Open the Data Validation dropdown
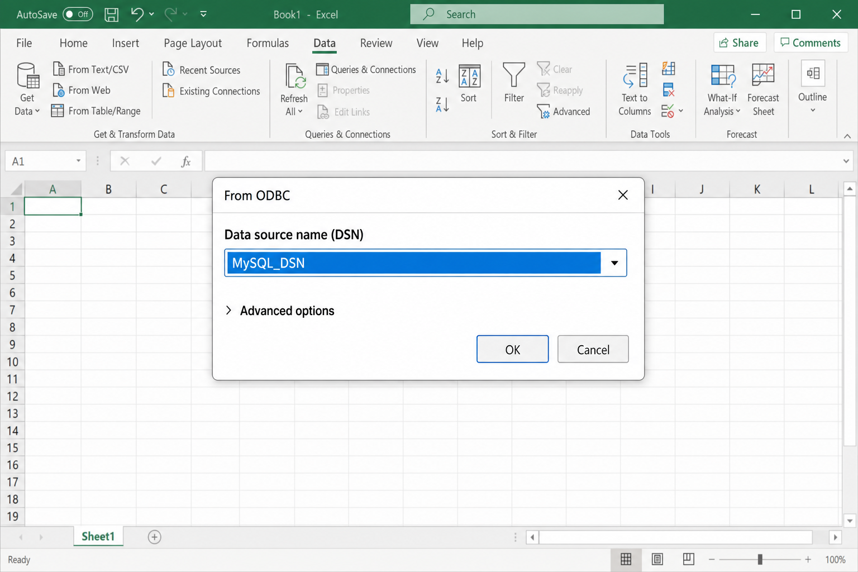858x572 pixels. [x=681, y=111]
